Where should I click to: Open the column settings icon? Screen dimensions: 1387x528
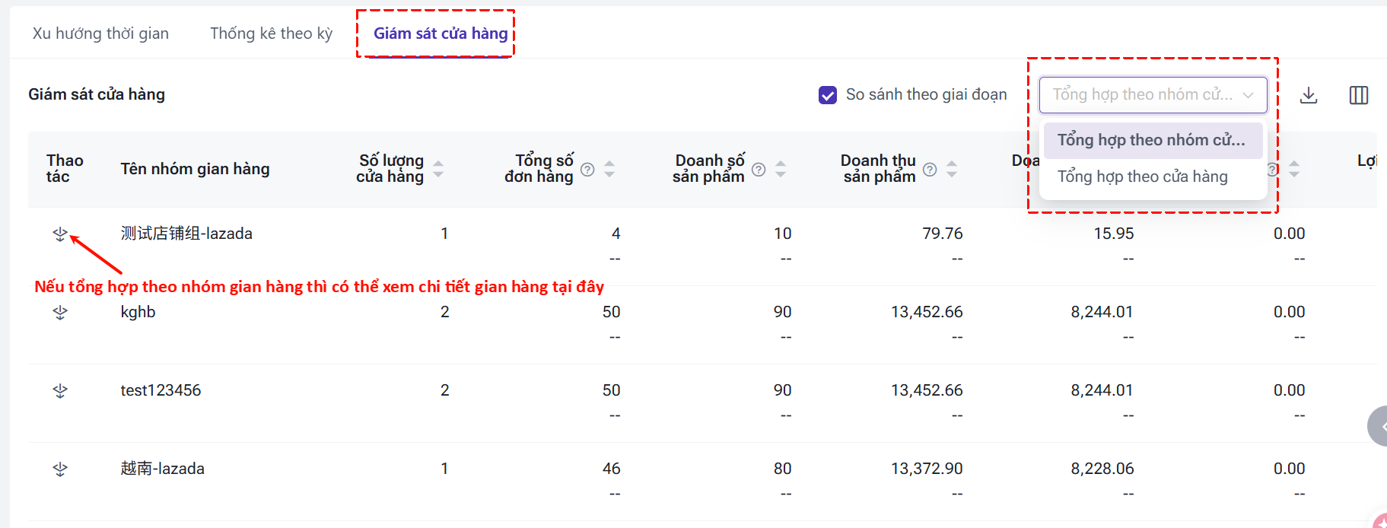coord(1358,95)
